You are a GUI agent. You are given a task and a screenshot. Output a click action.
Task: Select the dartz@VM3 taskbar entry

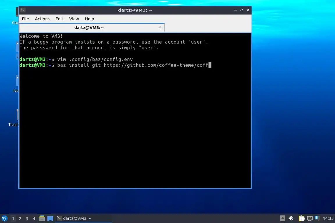[83, 218]
